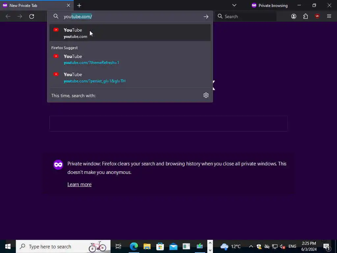Screen dimensions: 337x253
Task: Click the clock showing 2:25 PM
Action: tap(309, 246)
